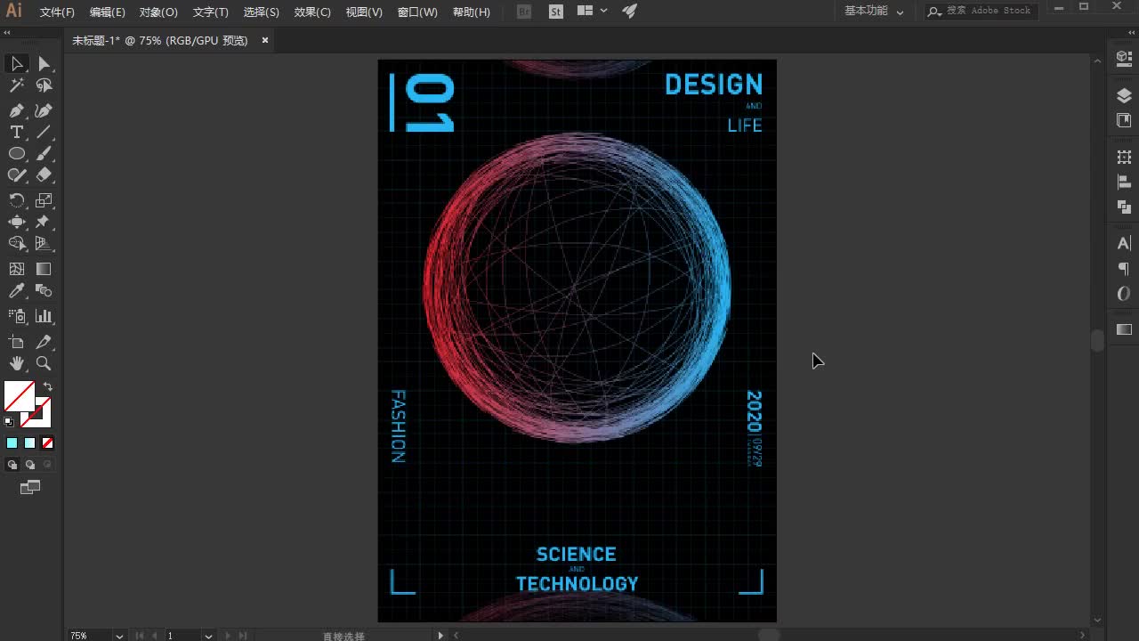Viewport: 1139px width, 641px height.
Task: Open the Paragraph panel
Action: 1124,269
